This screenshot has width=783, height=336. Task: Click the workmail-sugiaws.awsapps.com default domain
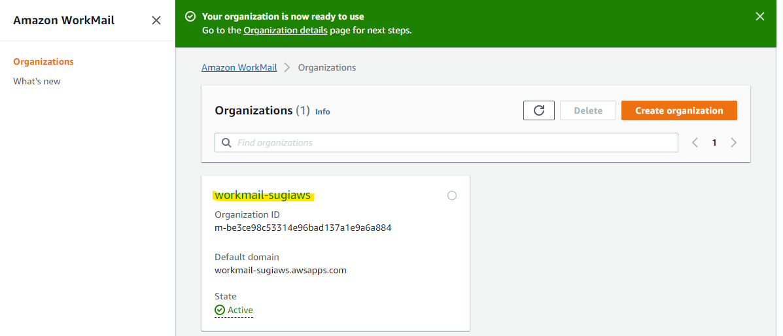(281, 271)
